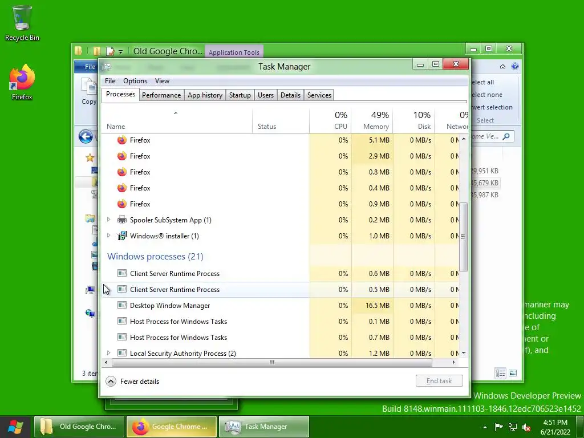Viewport: 584px width, 438px height.
Task: Open the Startup tab
Action: point(240,95)
